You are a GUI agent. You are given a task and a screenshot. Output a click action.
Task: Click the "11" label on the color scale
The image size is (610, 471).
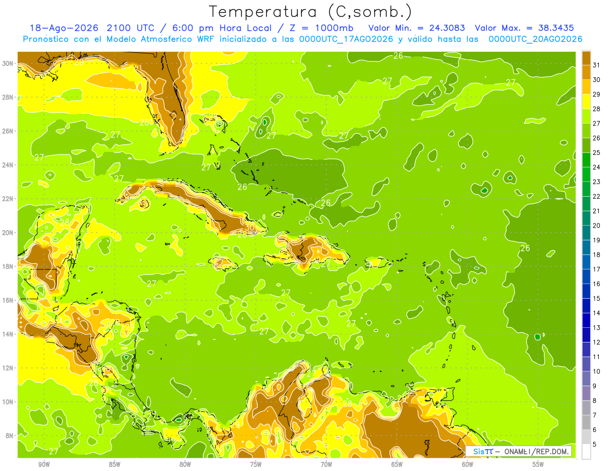coord(597,357)
